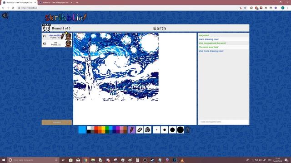291x163 pixels.
Task: Open the Chrome profile avatar
Action: pos(283,8)
